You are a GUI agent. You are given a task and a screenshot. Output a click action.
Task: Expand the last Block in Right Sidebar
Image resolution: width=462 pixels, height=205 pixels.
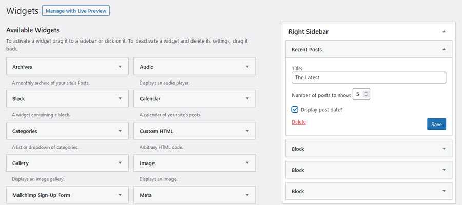(444, 192)
